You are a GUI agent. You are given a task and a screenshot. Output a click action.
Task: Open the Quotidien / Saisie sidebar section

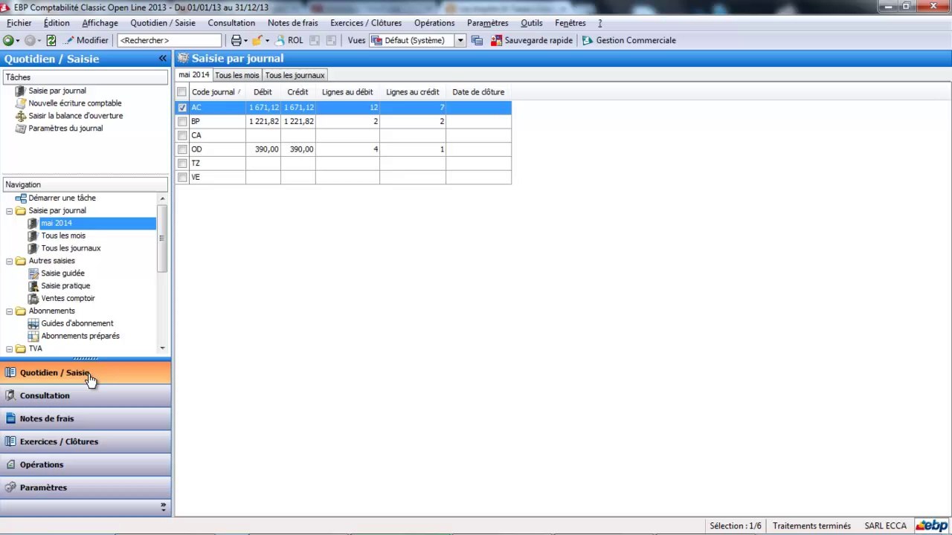click(86, 373)
